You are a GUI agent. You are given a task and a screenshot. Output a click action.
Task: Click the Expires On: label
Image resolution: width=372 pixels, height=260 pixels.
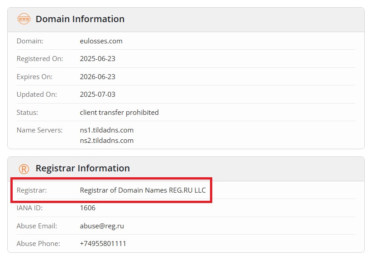(x=34, y=77)
